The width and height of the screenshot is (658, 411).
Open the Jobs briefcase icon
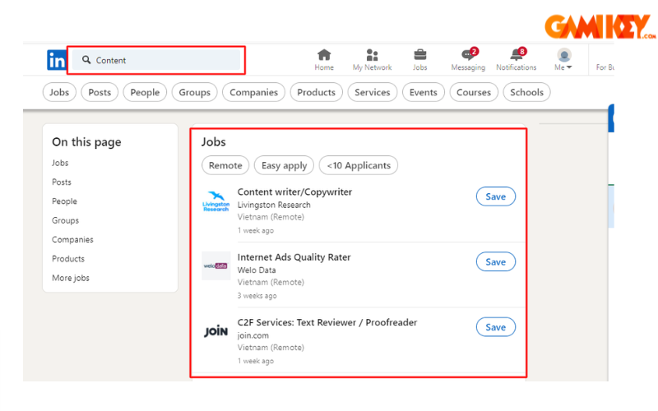pos(419,55)
